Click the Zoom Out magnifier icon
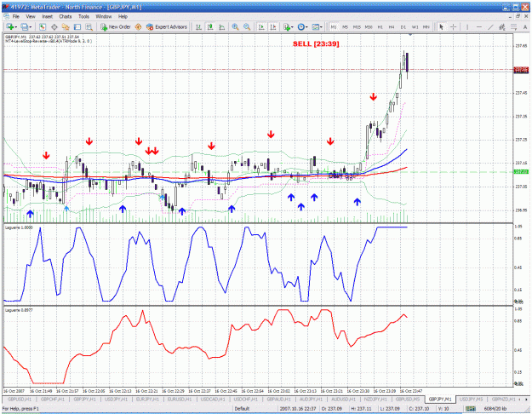The width and height of the screenshot is (532, 414). [x=247, y=26]
